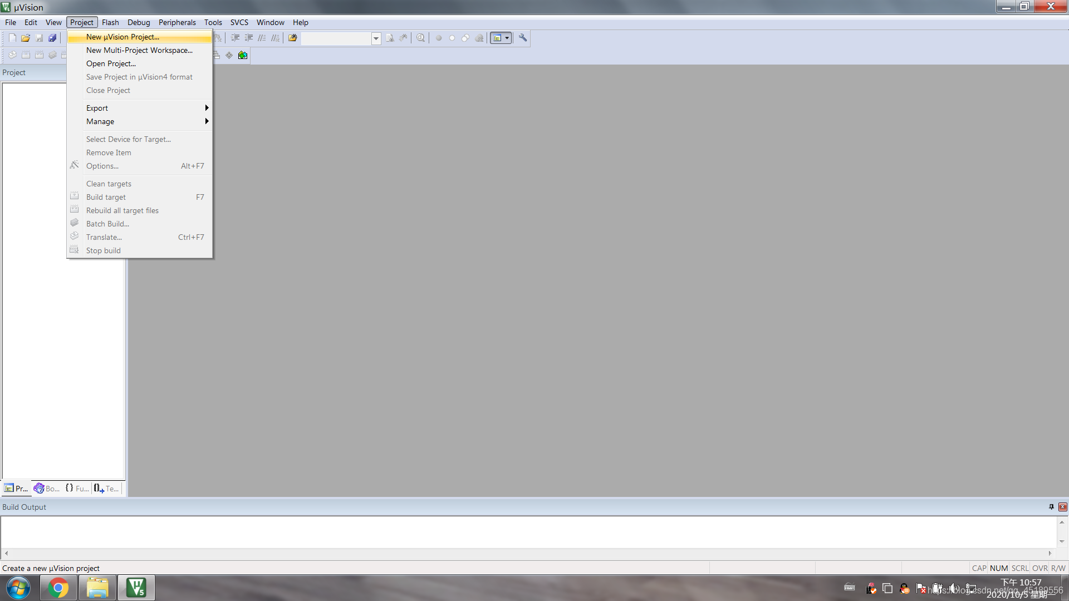Switch to the Functions panel tab
This screenshot has width=1069, height=601.
click(x=77, y=488)
